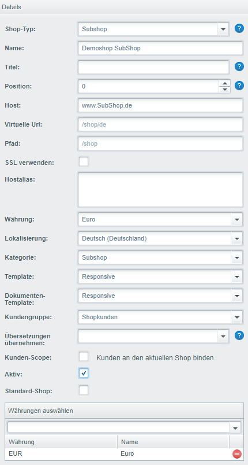Open the Shop-Typ dropdown arrow
The width and height of the screenshot is (248, 465).
tap(223, 29)
